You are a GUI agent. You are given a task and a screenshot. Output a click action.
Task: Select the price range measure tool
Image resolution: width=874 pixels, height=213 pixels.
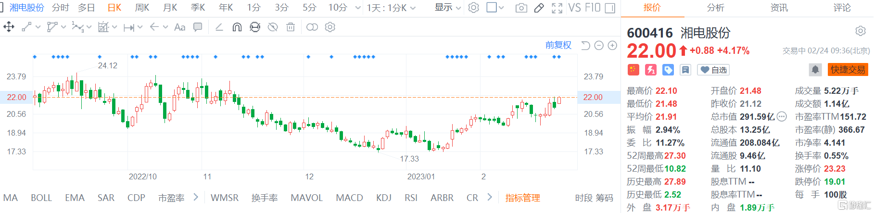(128, 27)
